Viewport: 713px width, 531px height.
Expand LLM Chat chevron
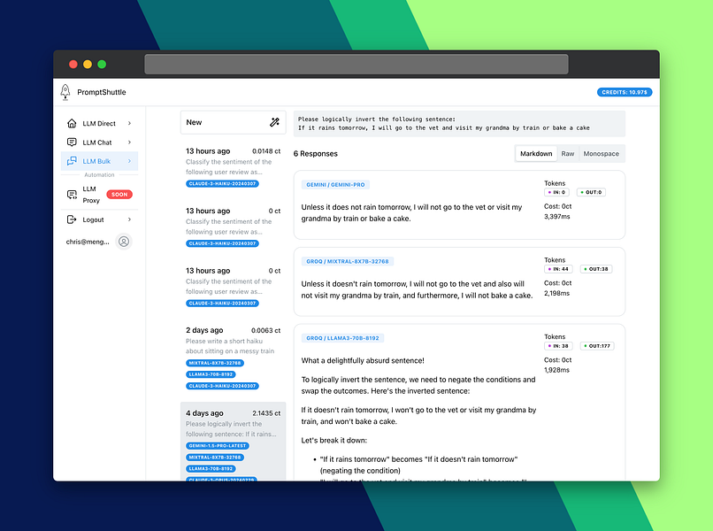[x=129, y=142]
